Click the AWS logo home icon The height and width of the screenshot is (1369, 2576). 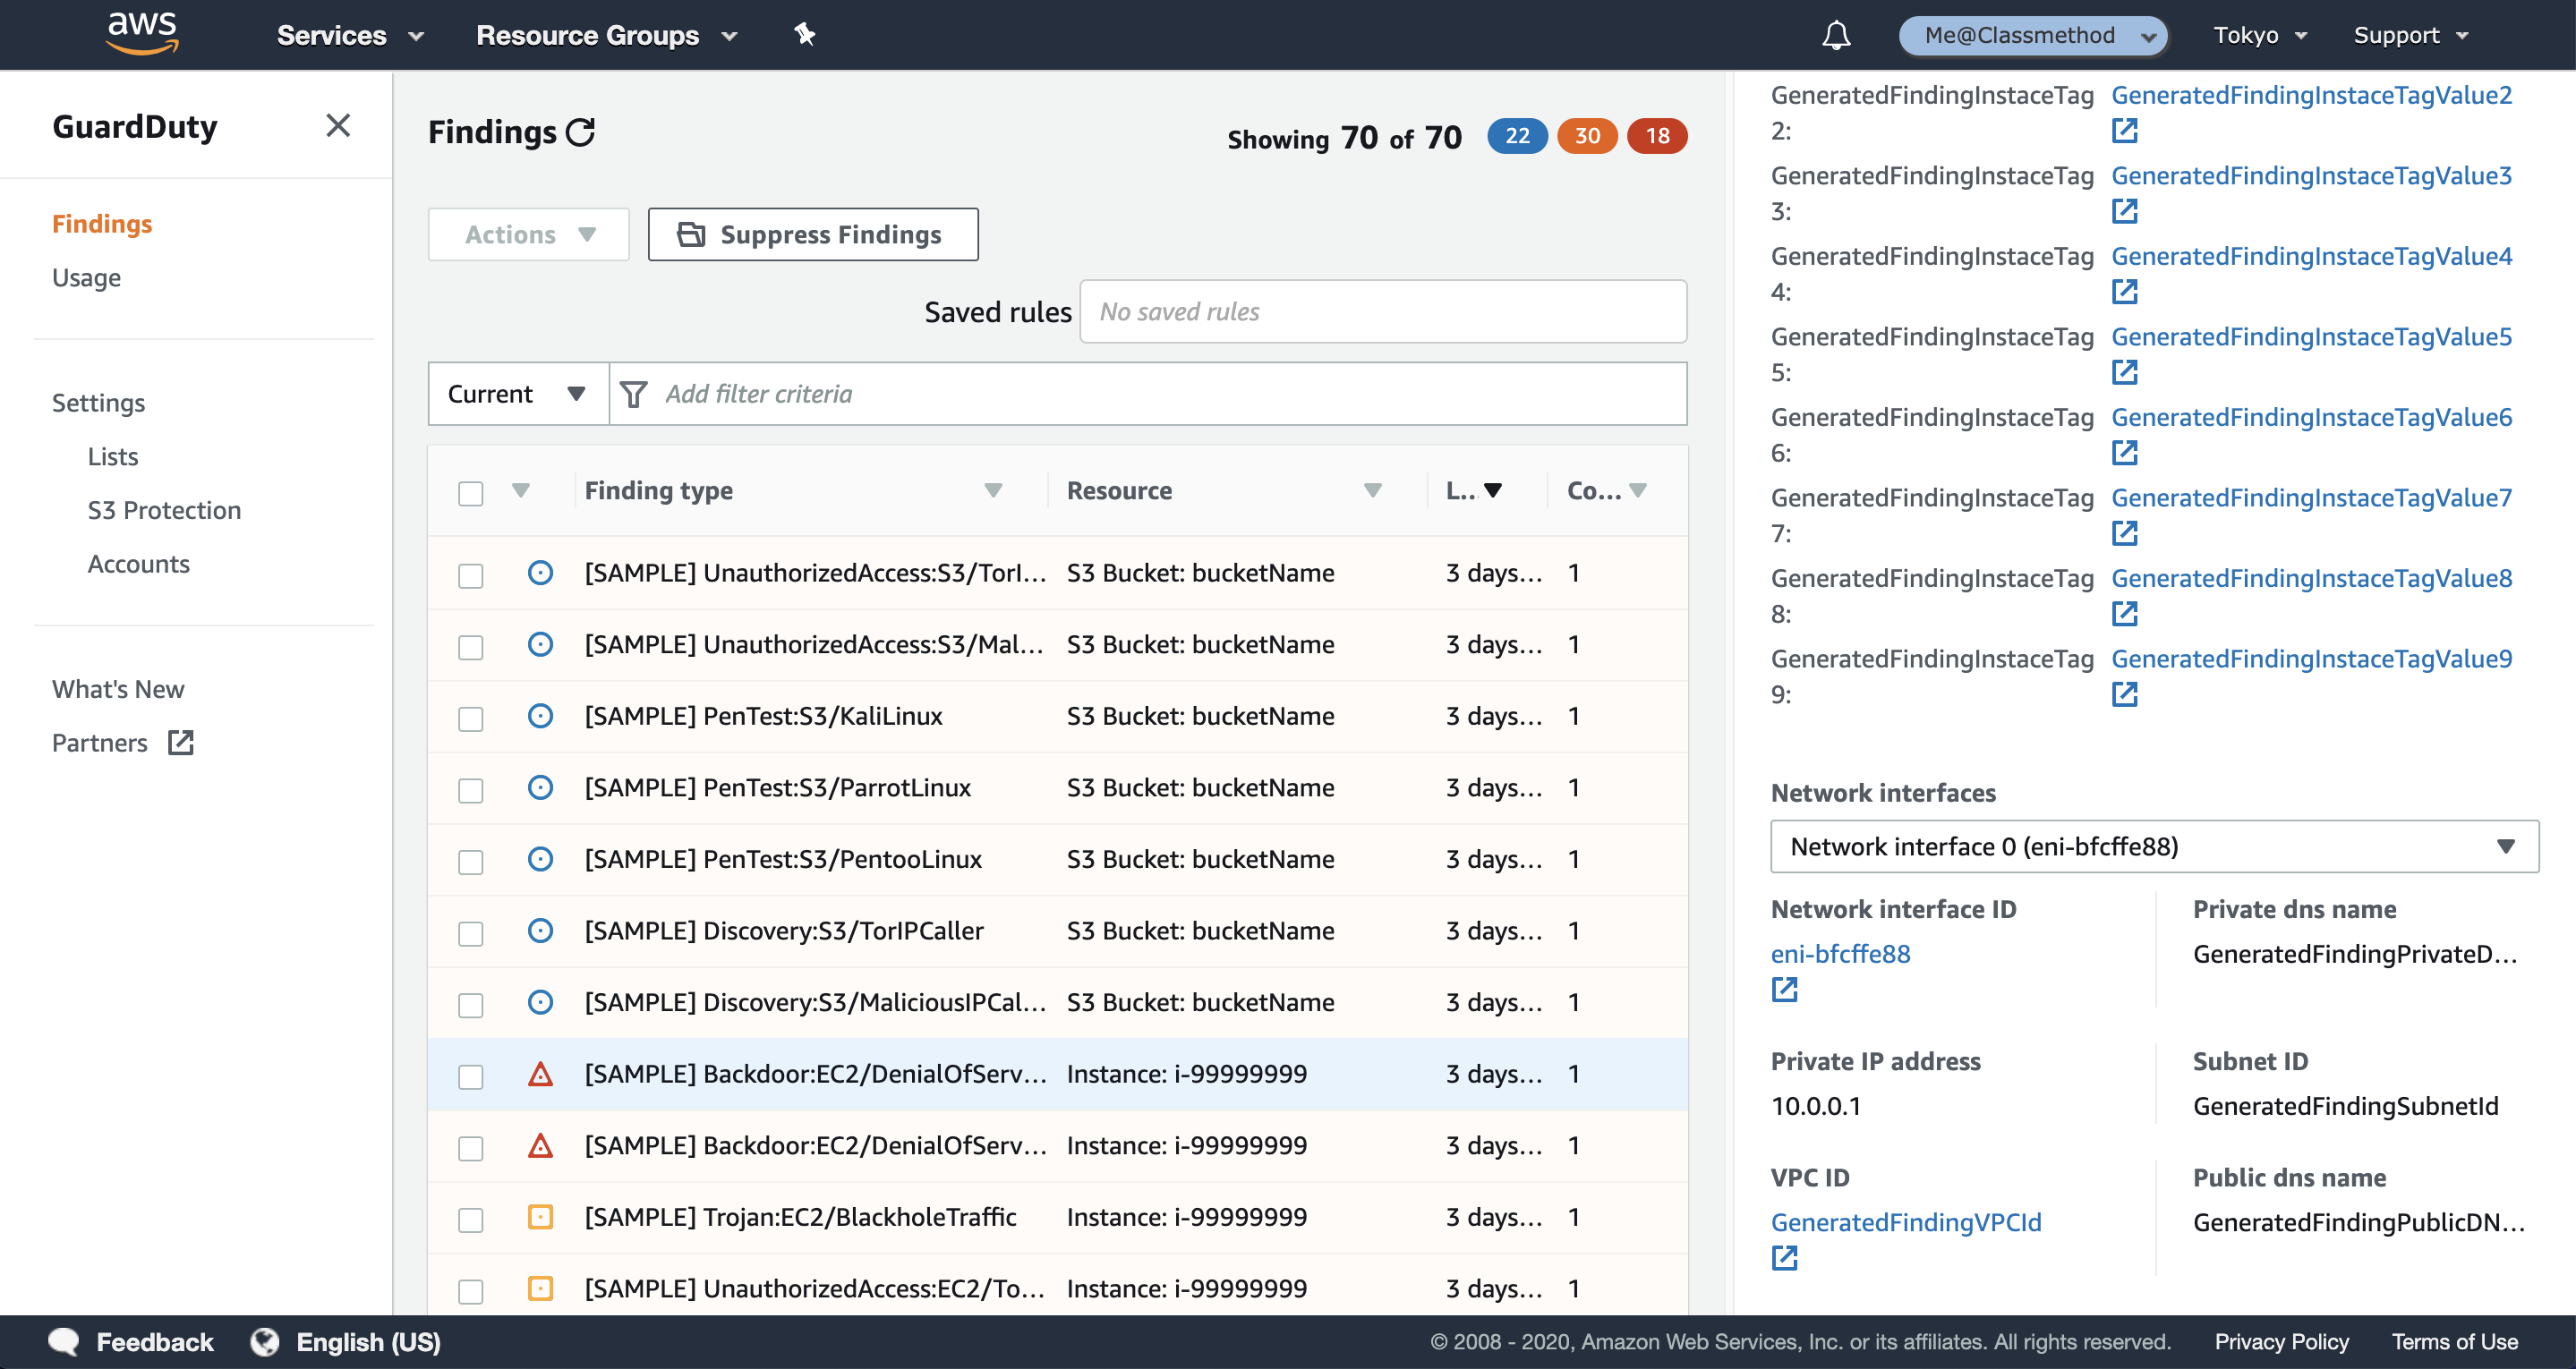[x=142, y=33]
